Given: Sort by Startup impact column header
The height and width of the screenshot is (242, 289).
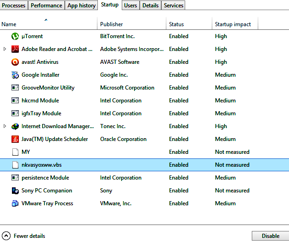Looking at the screenshot, I should click(235, 24).
